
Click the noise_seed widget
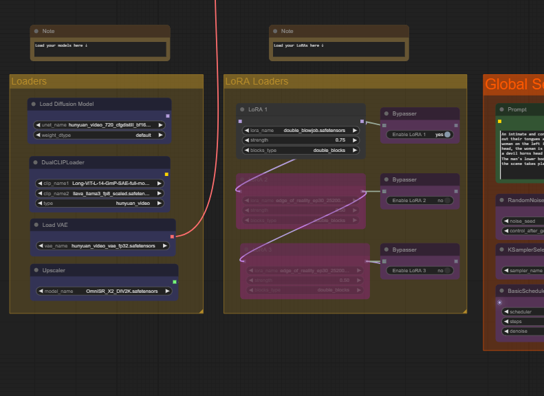click(x=523, y=221)
